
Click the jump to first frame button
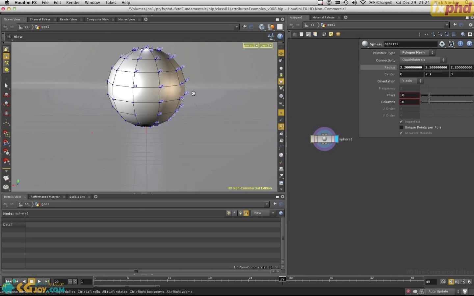8,282
